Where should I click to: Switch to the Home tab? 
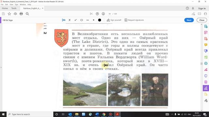(5, 8)
